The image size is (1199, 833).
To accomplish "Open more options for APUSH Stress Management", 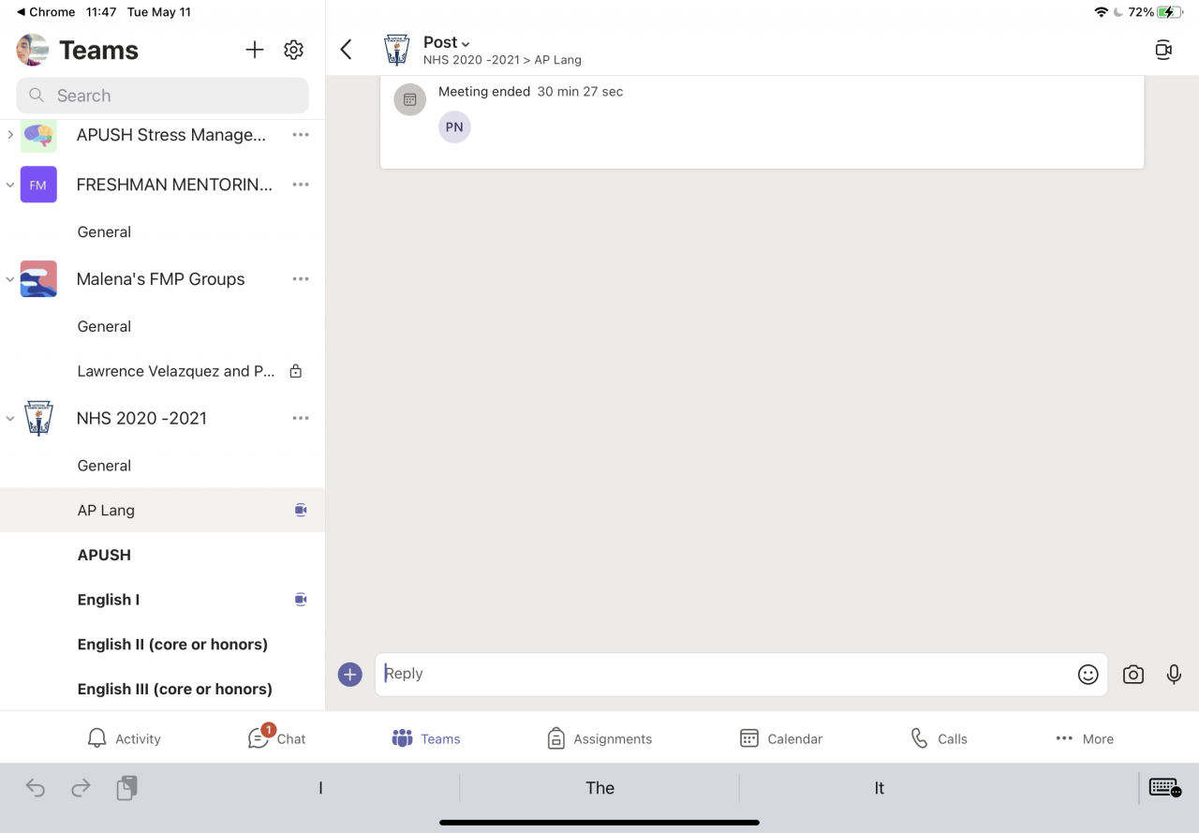I will coord(301,135).
